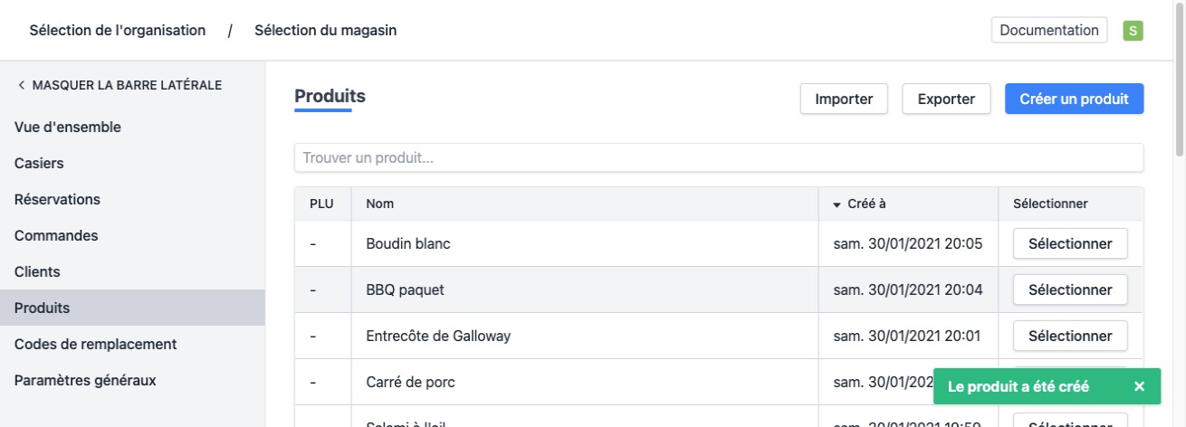Open the Commandes page
Screen dimensions: 1186x427
click(x=56, y=236)
